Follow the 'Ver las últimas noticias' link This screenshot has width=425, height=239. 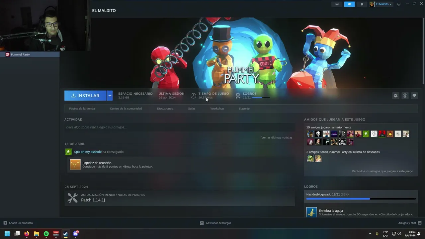tap(277, 137)
